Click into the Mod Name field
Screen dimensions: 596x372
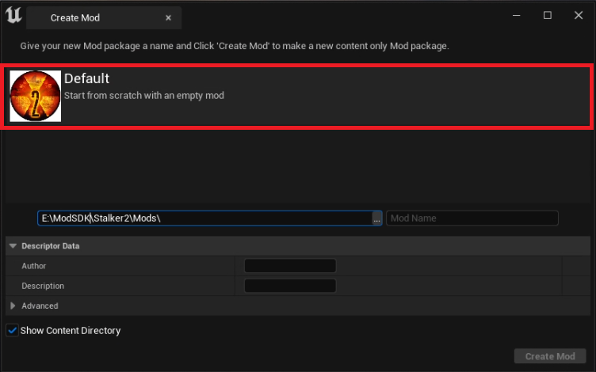[x=472, y=218]
